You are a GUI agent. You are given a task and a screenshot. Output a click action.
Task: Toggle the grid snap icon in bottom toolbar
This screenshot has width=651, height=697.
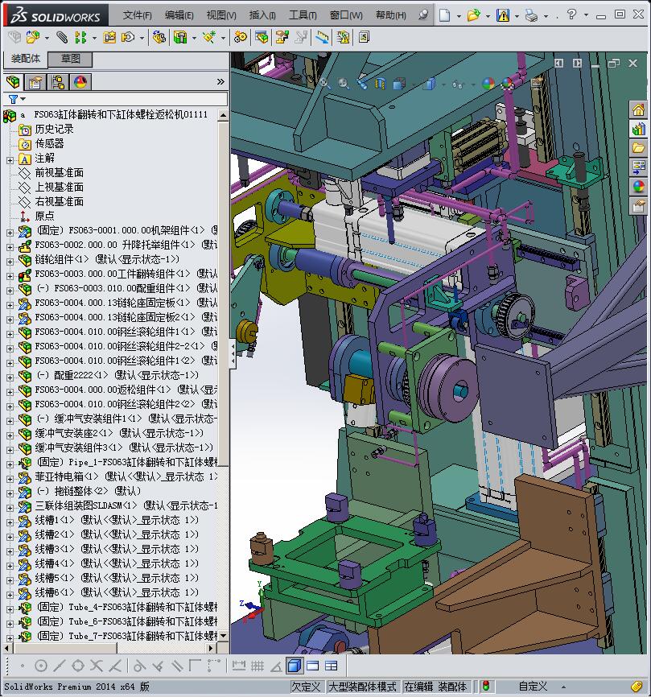pos(257,666)
